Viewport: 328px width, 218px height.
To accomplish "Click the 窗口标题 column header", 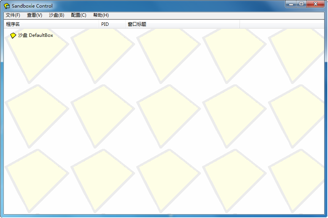I will coord(182,24).
